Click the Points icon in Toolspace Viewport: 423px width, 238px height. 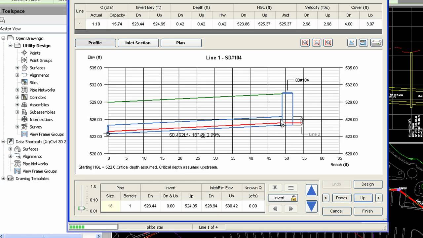(x=24, y=53)
